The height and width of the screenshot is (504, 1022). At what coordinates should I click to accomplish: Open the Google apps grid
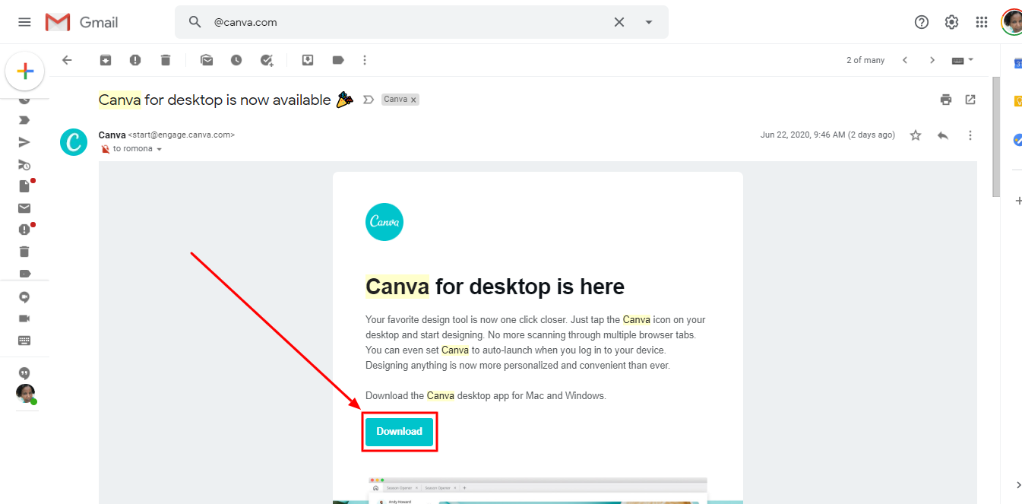982,22
